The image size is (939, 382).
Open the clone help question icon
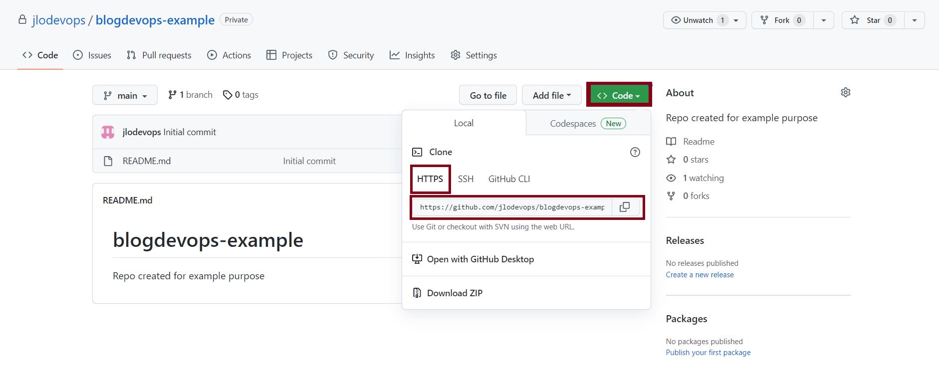[x=635, y=152]
